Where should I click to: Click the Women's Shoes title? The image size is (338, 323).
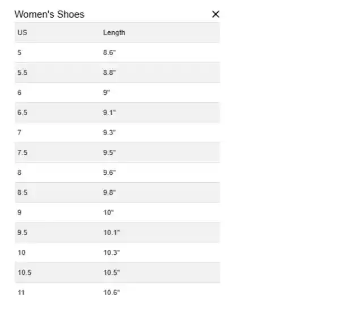[49, 14]
